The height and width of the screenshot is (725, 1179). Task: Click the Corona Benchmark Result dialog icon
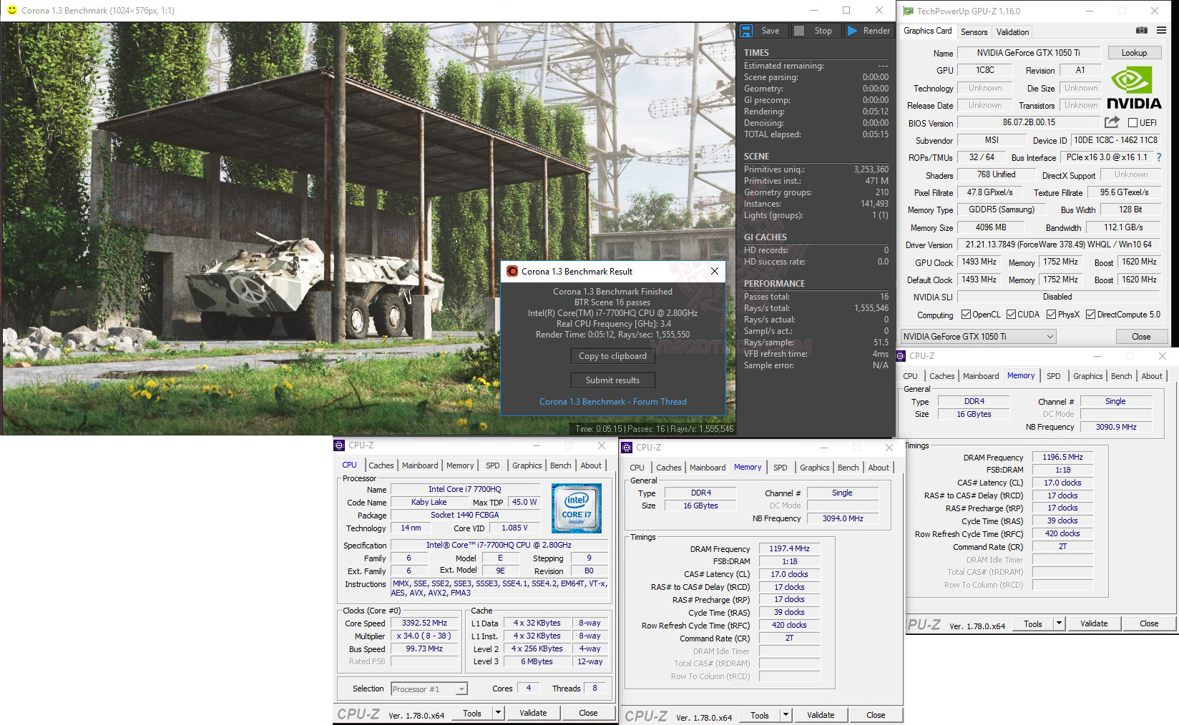coord(512,271)
